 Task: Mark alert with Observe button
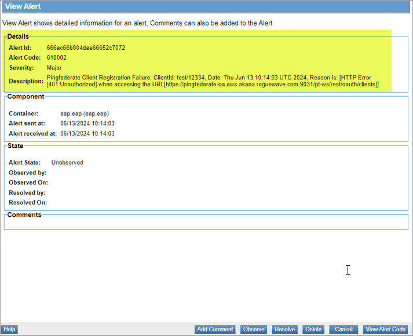coord(254,329)
